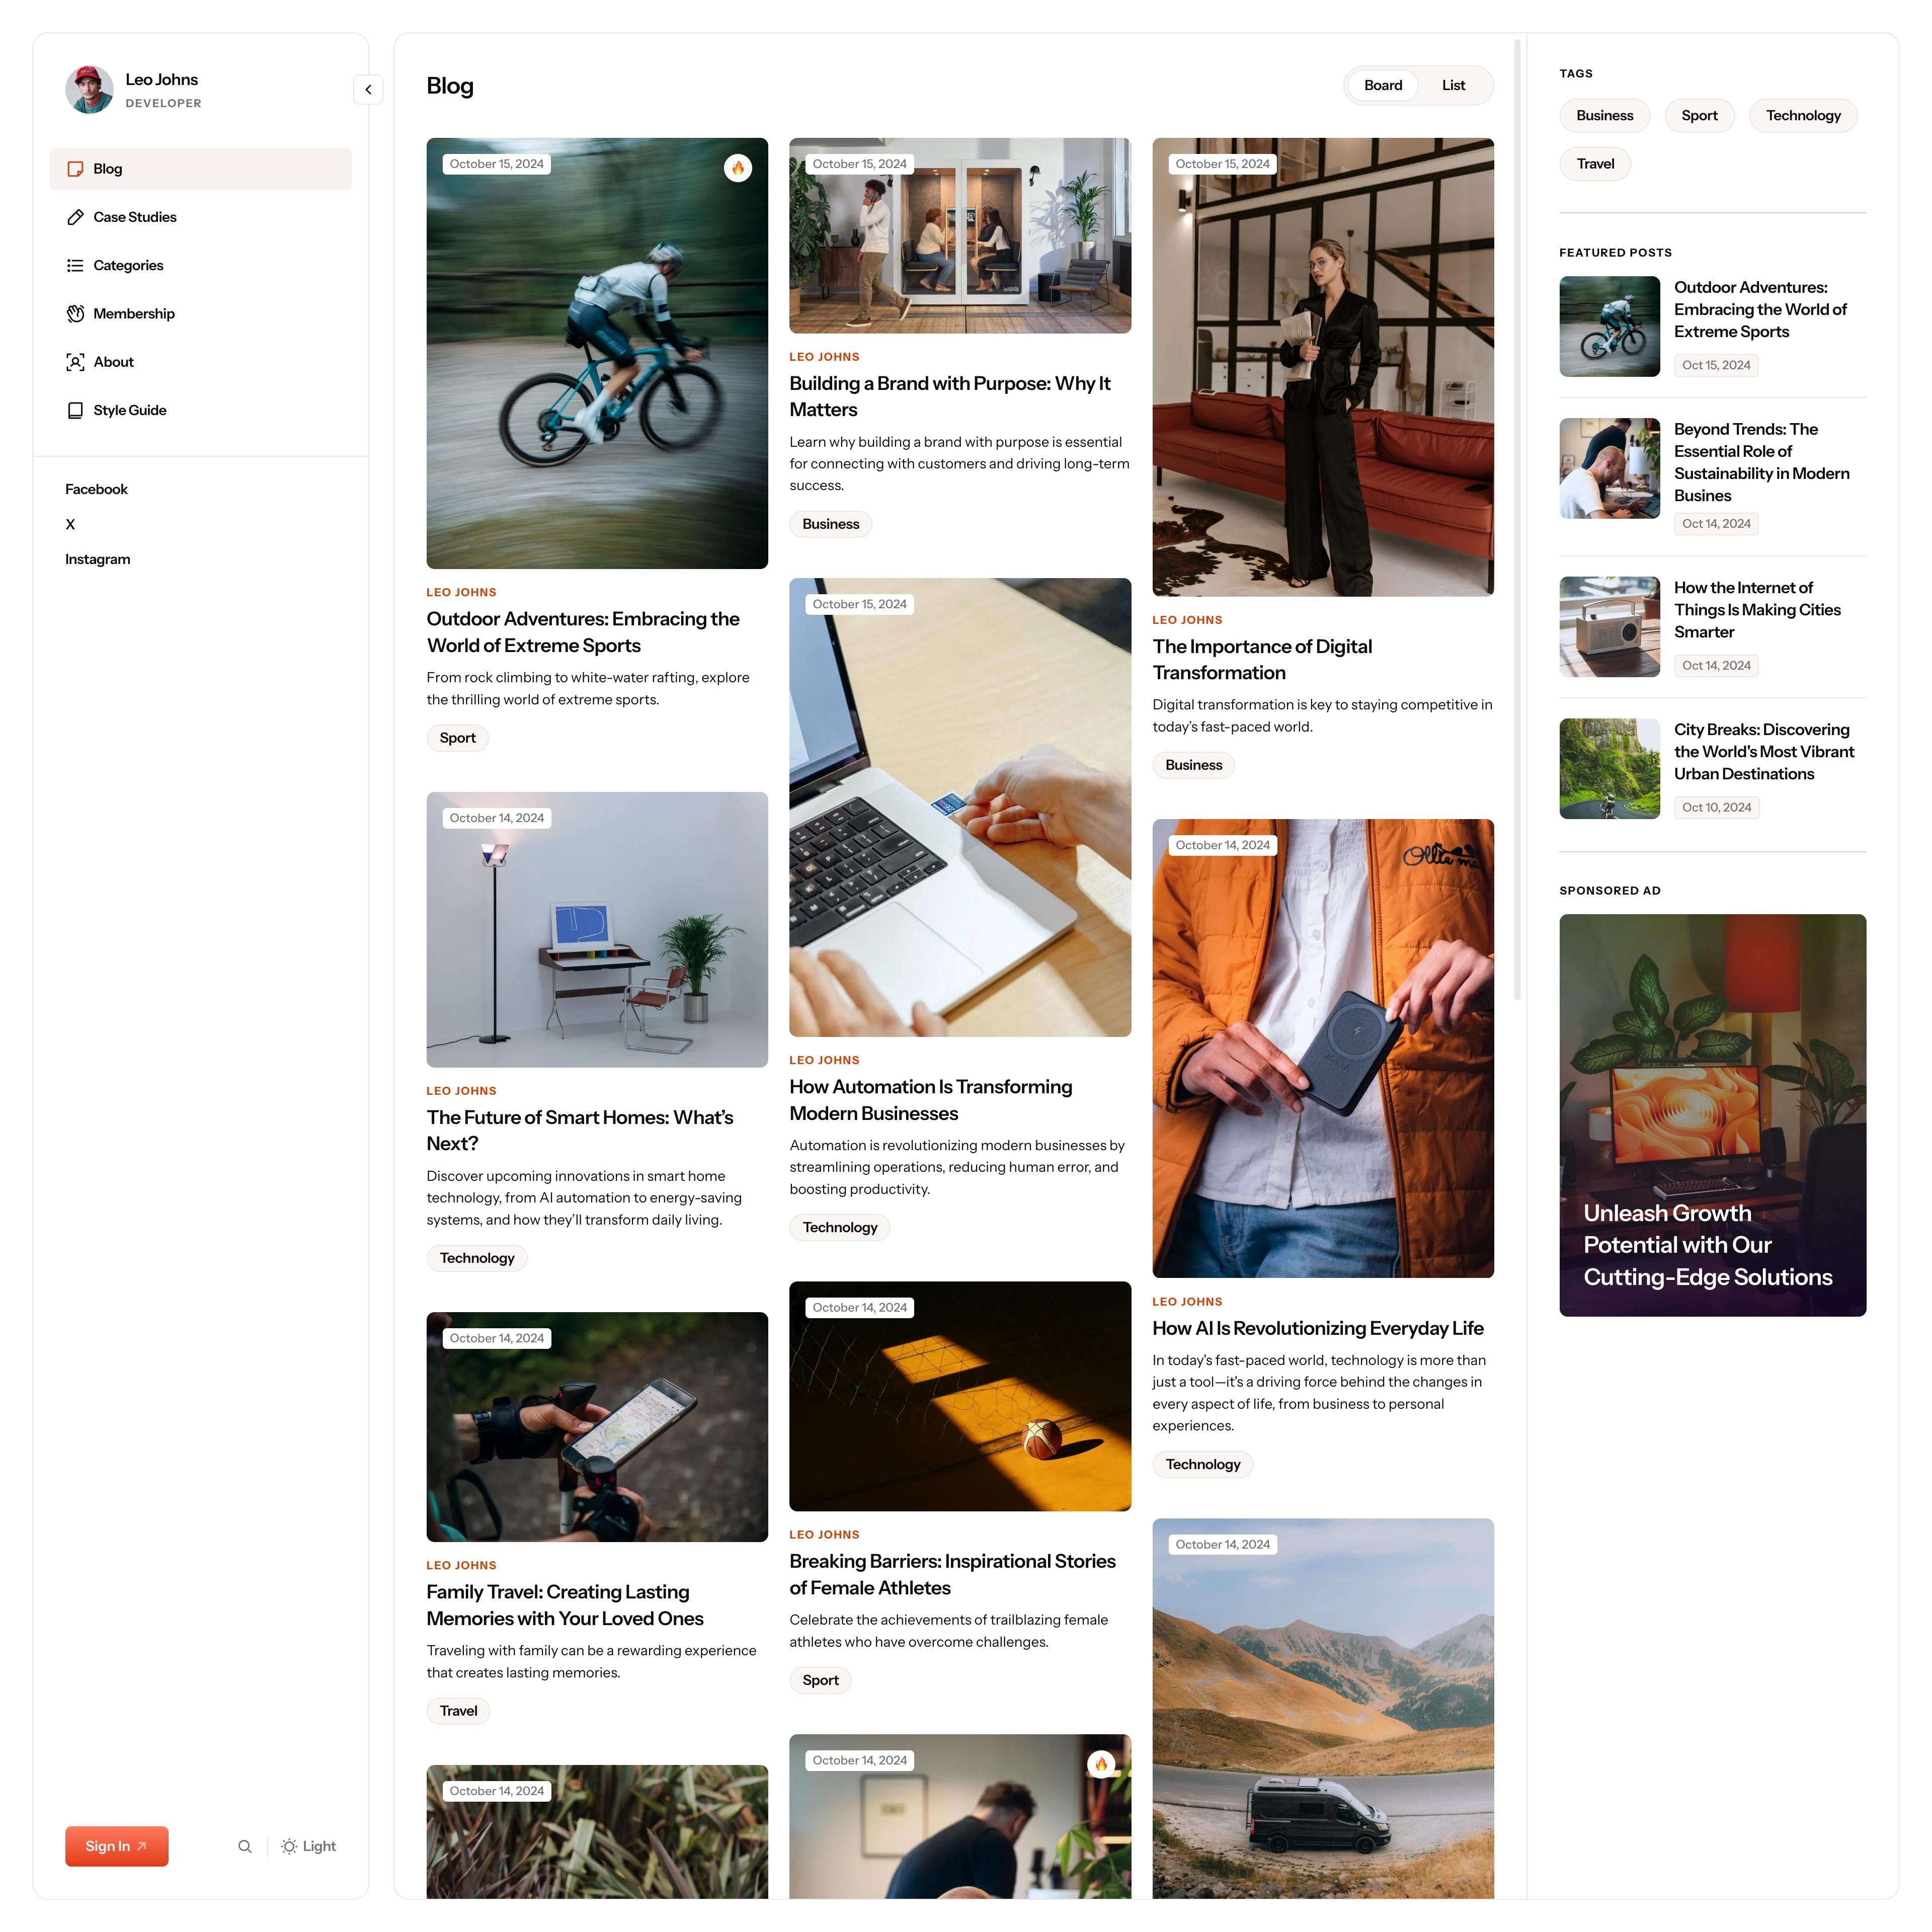Click the Sign In button
The width and height of the screenshot is (1932, 1932).
point(117,1846)
